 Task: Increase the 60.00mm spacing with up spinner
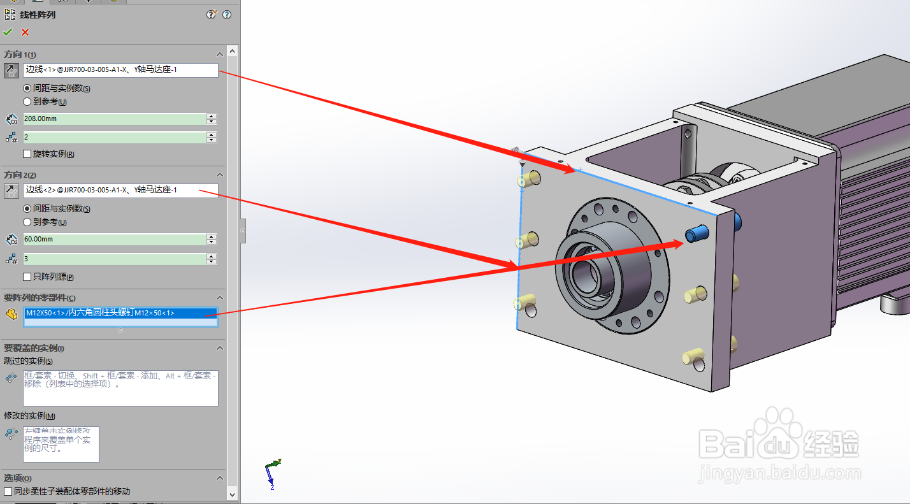coord(212,236)
